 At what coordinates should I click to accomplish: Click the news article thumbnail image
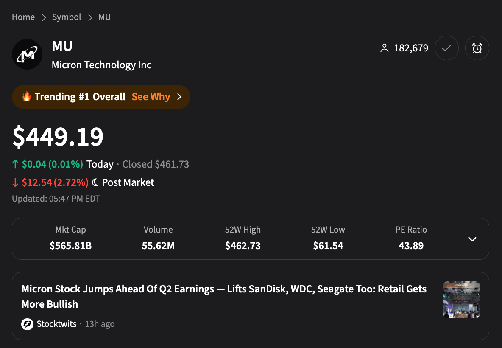[x=461, y=300]
